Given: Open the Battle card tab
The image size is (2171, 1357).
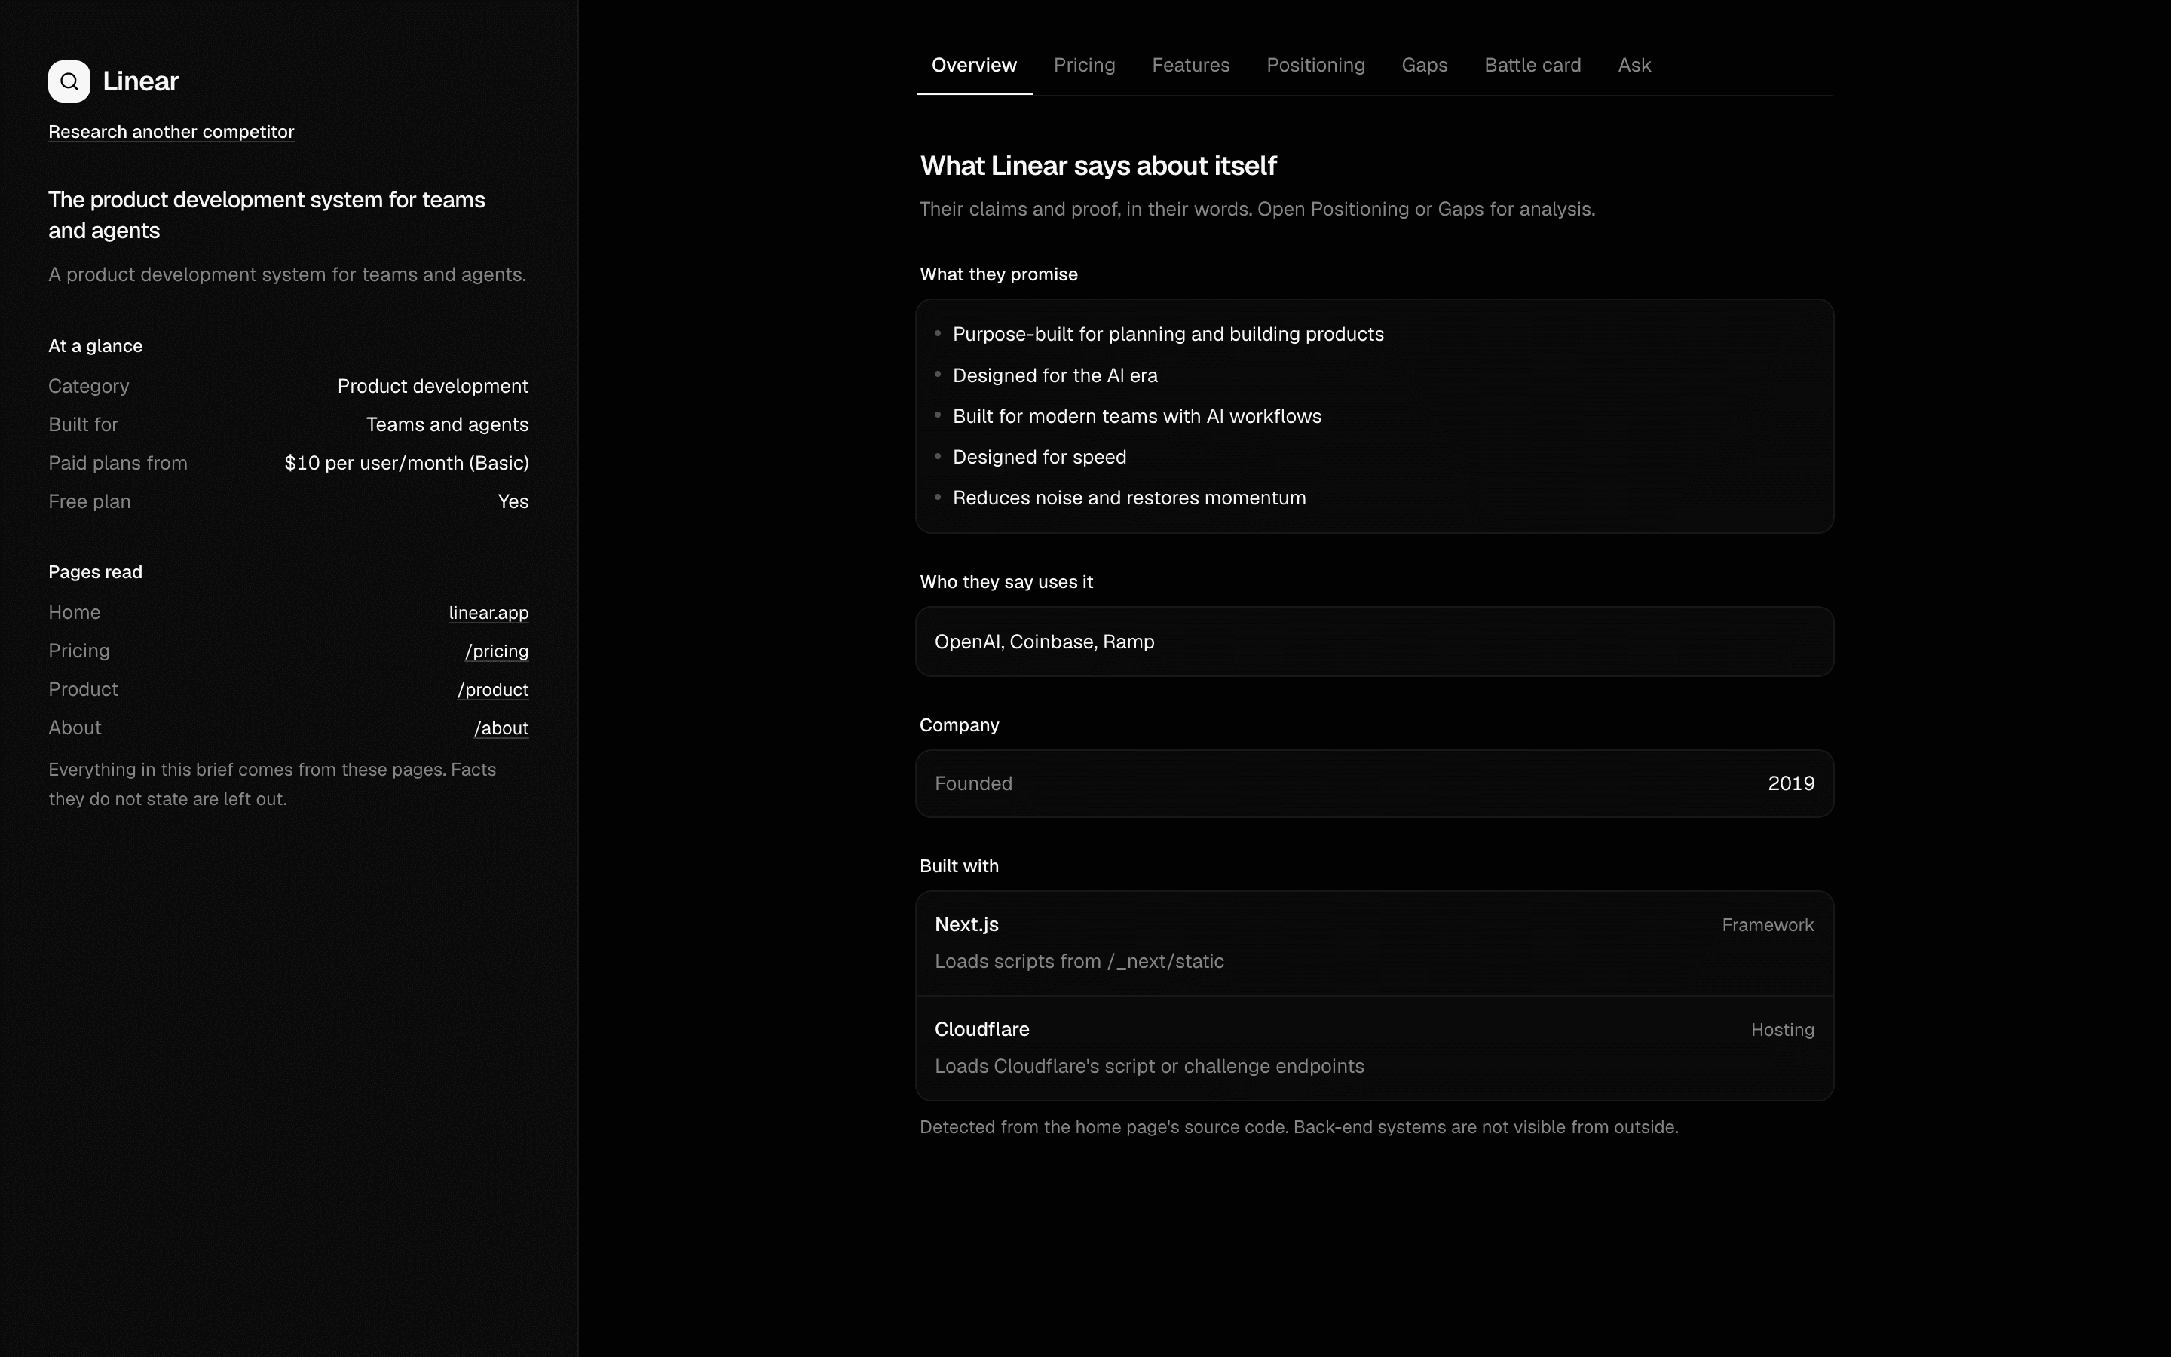Looking at the screenshot, I should (x=1533, y=66).
